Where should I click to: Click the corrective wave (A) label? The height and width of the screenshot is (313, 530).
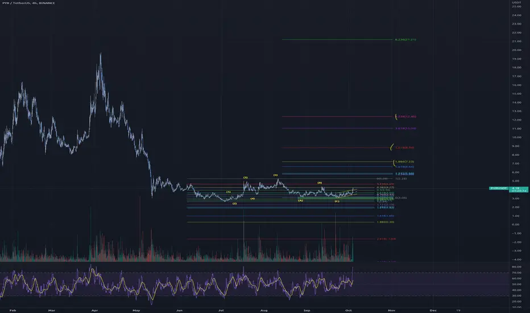pos(300,200)
